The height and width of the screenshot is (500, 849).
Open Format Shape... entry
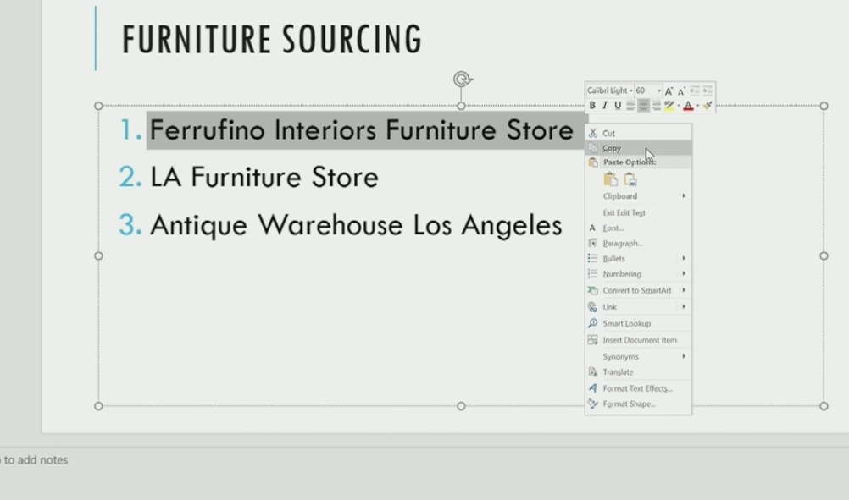638,404
